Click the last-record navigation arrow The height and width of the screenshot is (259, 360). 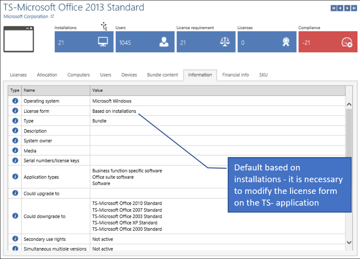[x=354, y=7]
